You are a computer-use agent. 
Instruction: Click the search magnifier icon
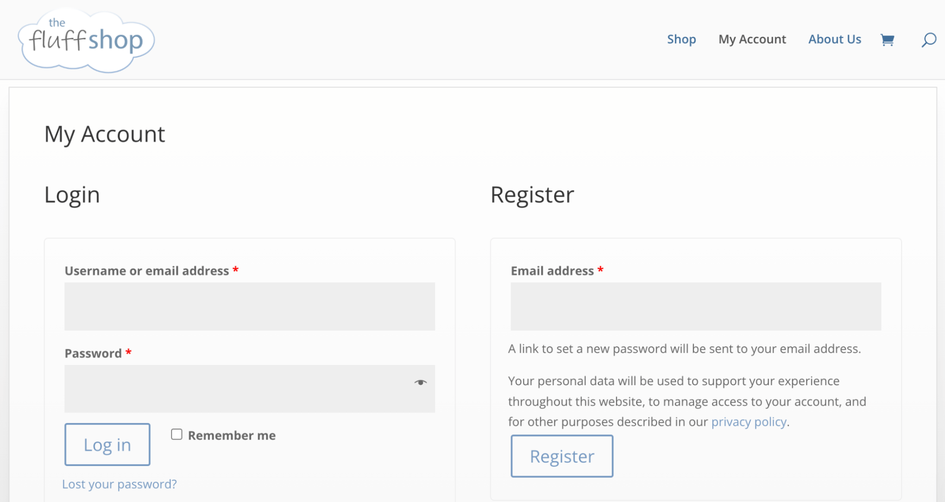(x=928, y=40)
